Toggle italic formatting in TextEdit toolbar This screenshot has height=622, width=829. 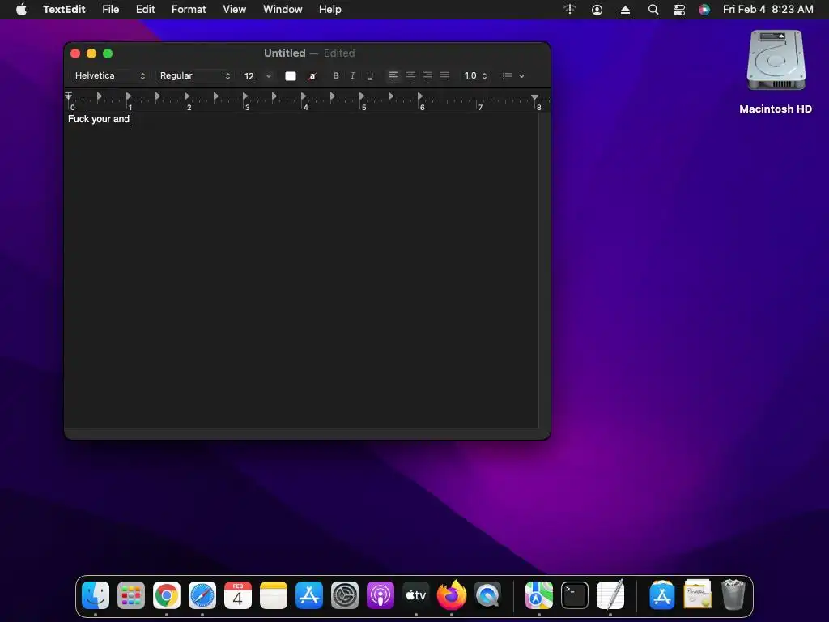tap(353, 75)
